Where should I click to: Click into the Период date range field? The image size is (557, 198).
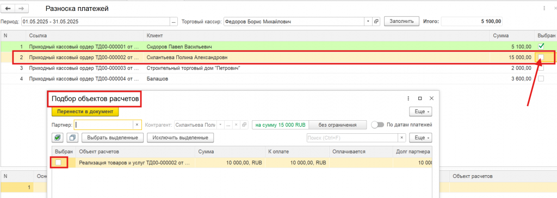point(96,22)
